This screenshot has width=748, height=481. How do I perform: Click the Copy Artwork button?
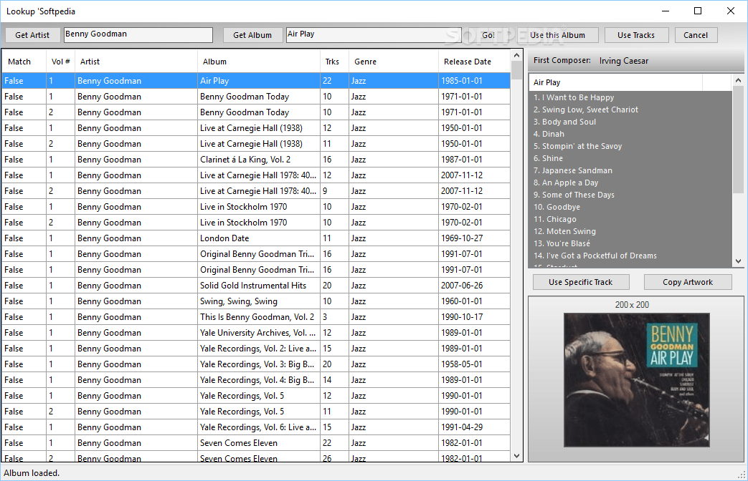(687, 281)
